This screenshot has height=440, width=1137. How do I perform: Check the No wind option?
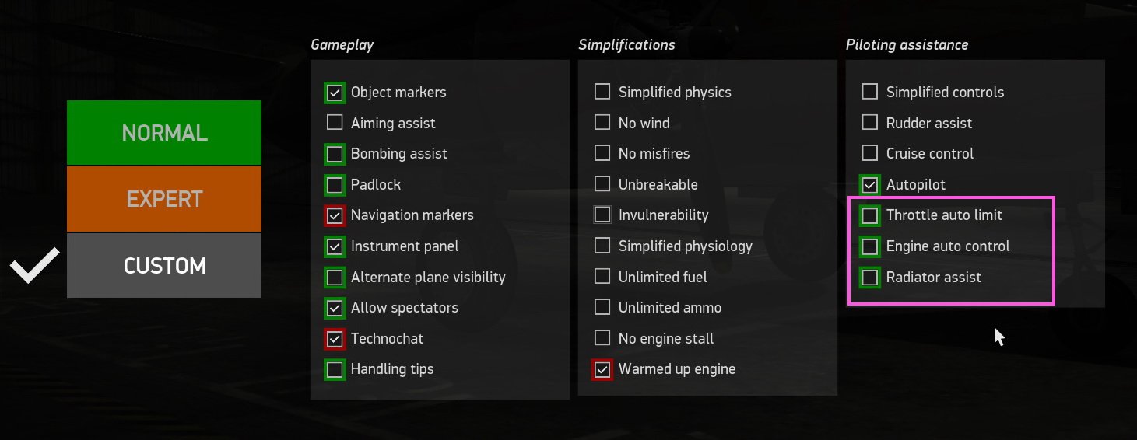point(602,123)
